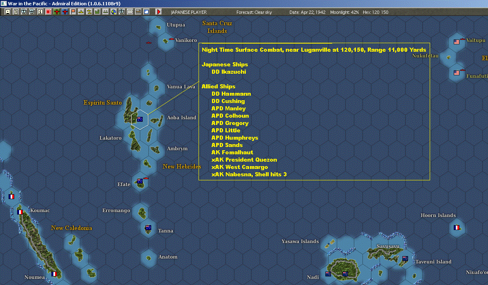Click the single yellow ship icon

pos(81,12)
